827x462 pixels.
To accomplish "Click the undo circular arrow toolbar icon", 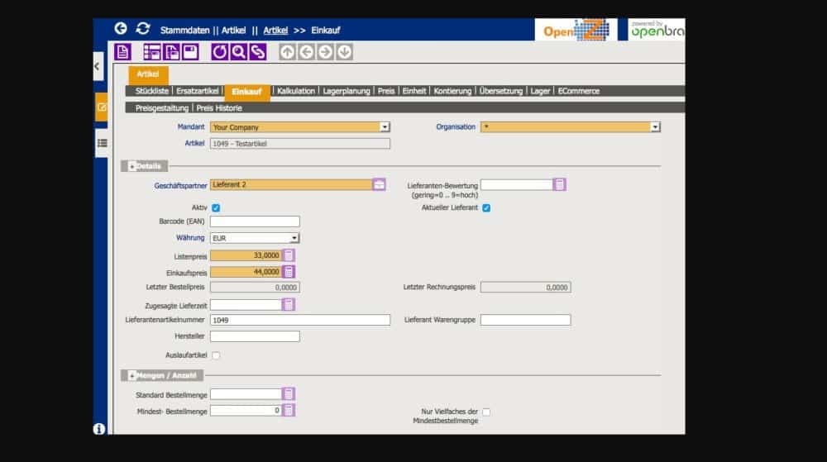I will tap(219, 52).
